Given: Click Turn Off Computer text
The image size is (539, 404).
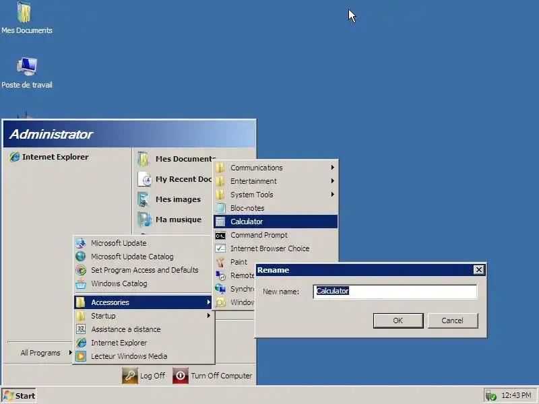Looking at the screenshot, I should pyautogui.click(x=222, y=376).
